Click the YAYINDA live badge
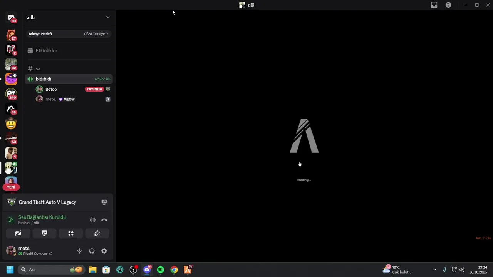 94,89
